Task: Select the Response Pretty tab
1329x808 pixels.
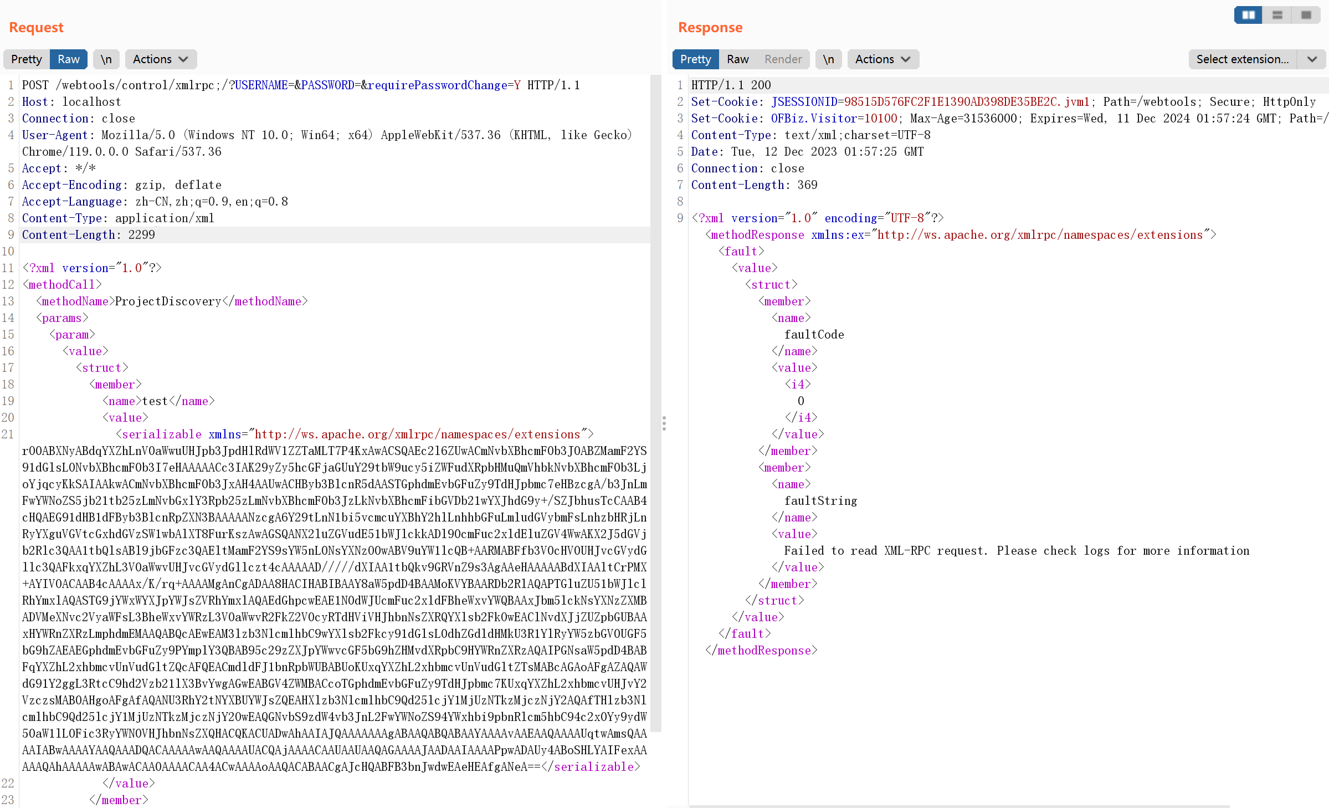Action: (695, 59)
